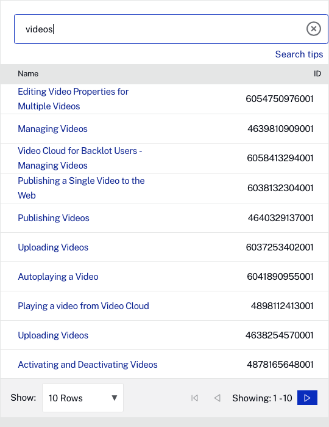Viewport: 329px width, 427px height.
Task: Open Playing a video from Video Cloud
Action: (x=83, y=307)
